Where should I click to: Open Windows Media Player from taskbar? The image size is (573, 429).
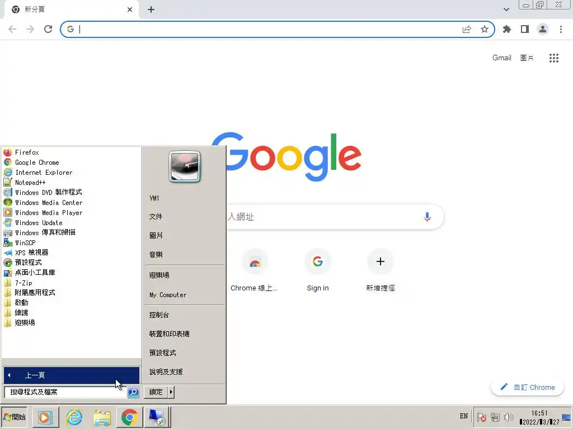point(45,417)
